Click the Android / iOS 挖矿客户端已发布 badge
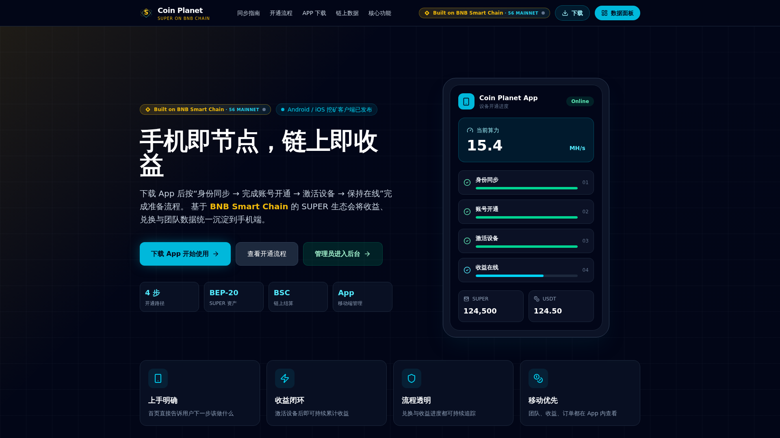Screen dimensions: 780x438 tap(327, 109)
